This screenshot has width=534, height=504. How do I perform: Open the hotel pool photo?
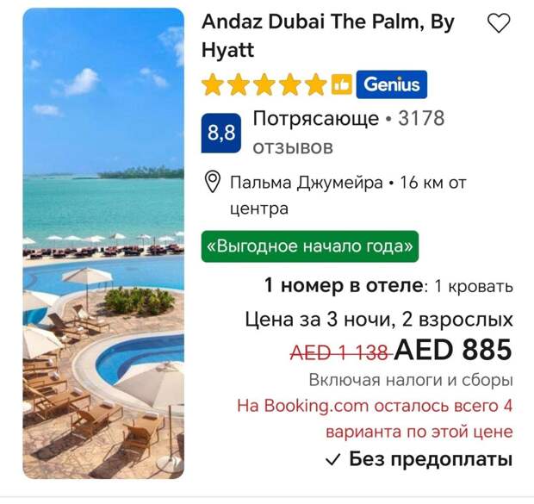(103, 243)
